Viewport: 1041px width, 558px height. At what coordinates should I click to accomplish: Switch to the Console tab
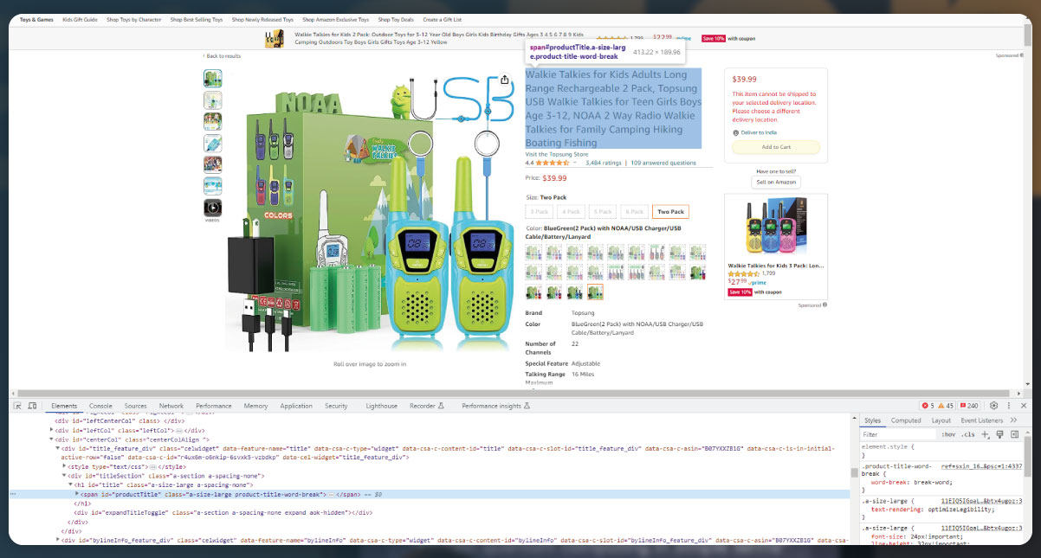(x=100, y=406)
